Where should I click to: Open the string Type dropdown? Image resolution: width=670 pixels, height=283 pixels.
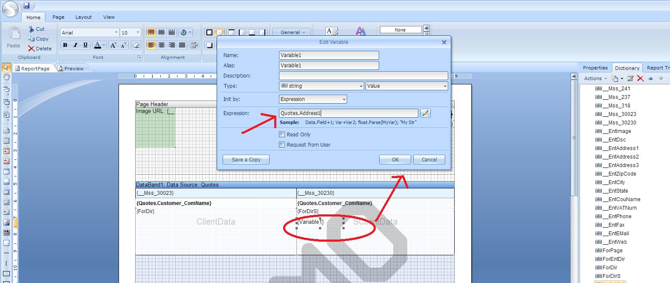(322, 86)
